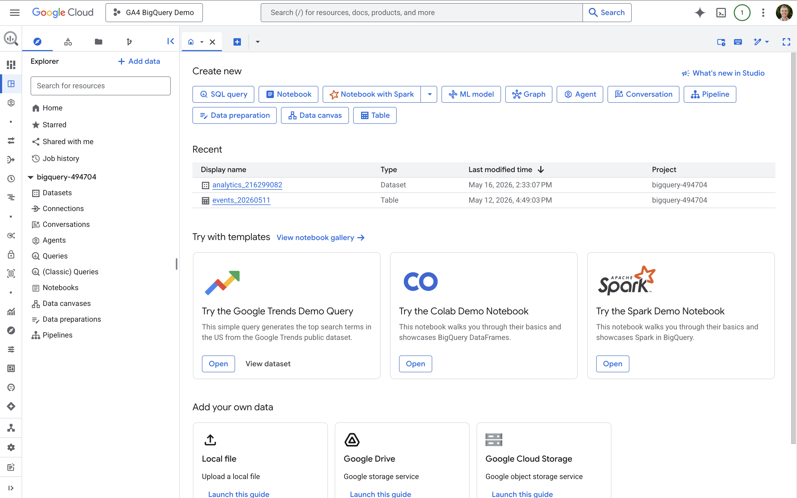797x498 pixels.
Task: Click the blue Search button
Action: click(607, 13)
